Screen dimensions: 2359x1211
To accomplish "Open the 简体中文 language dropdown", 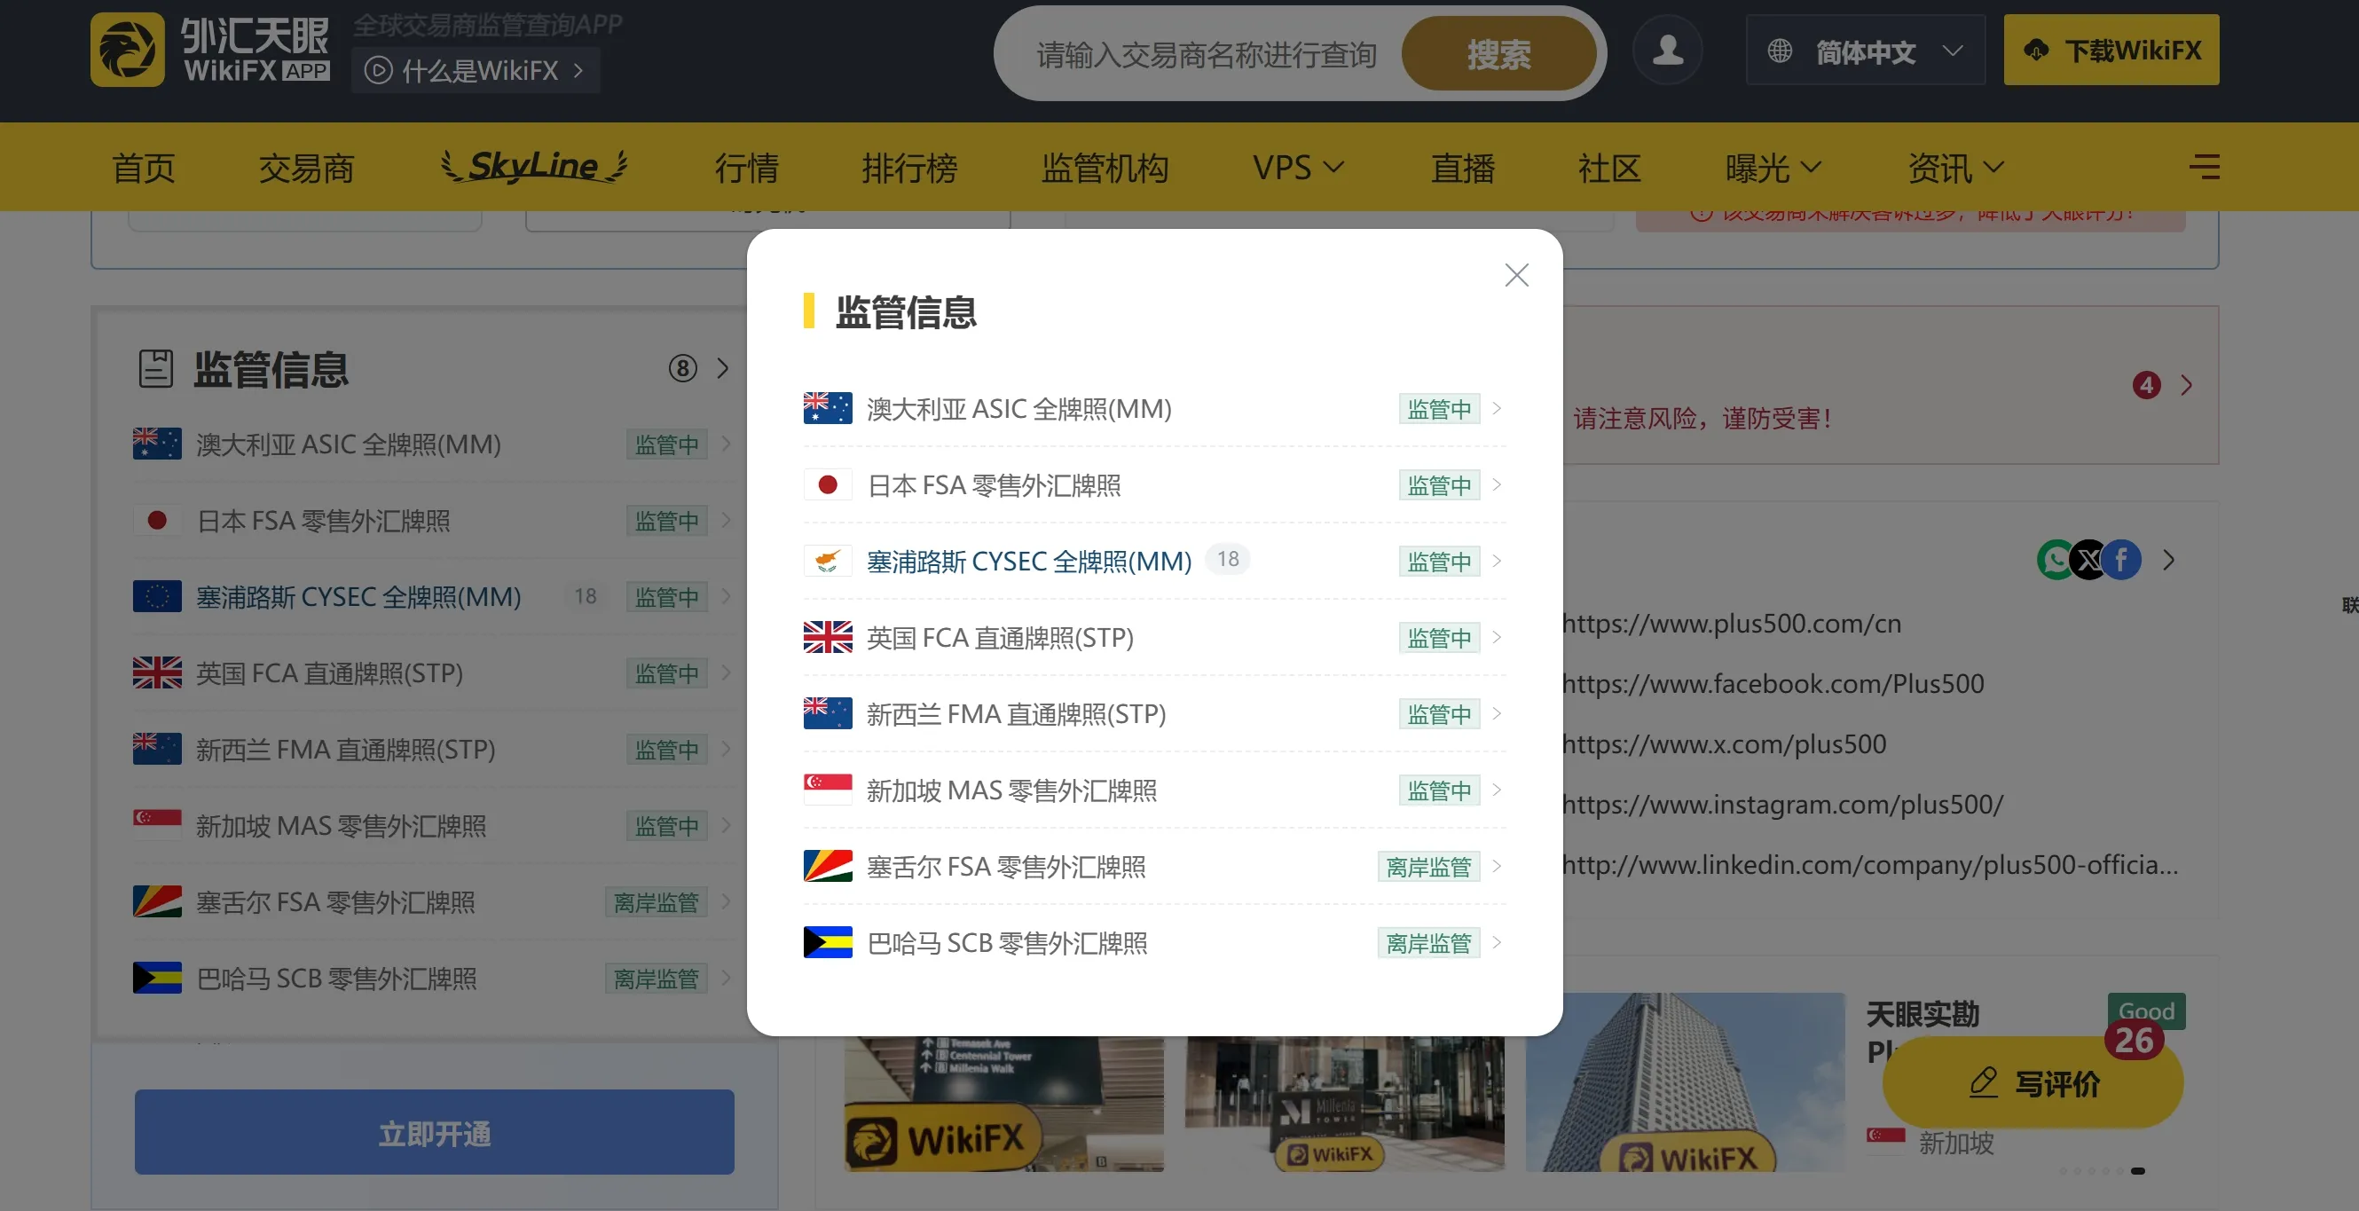I will click(x=1866, y=51).
